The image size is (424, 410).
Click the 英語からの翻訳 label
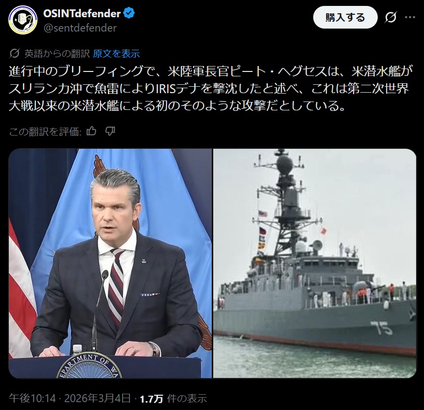pos(57,54)
